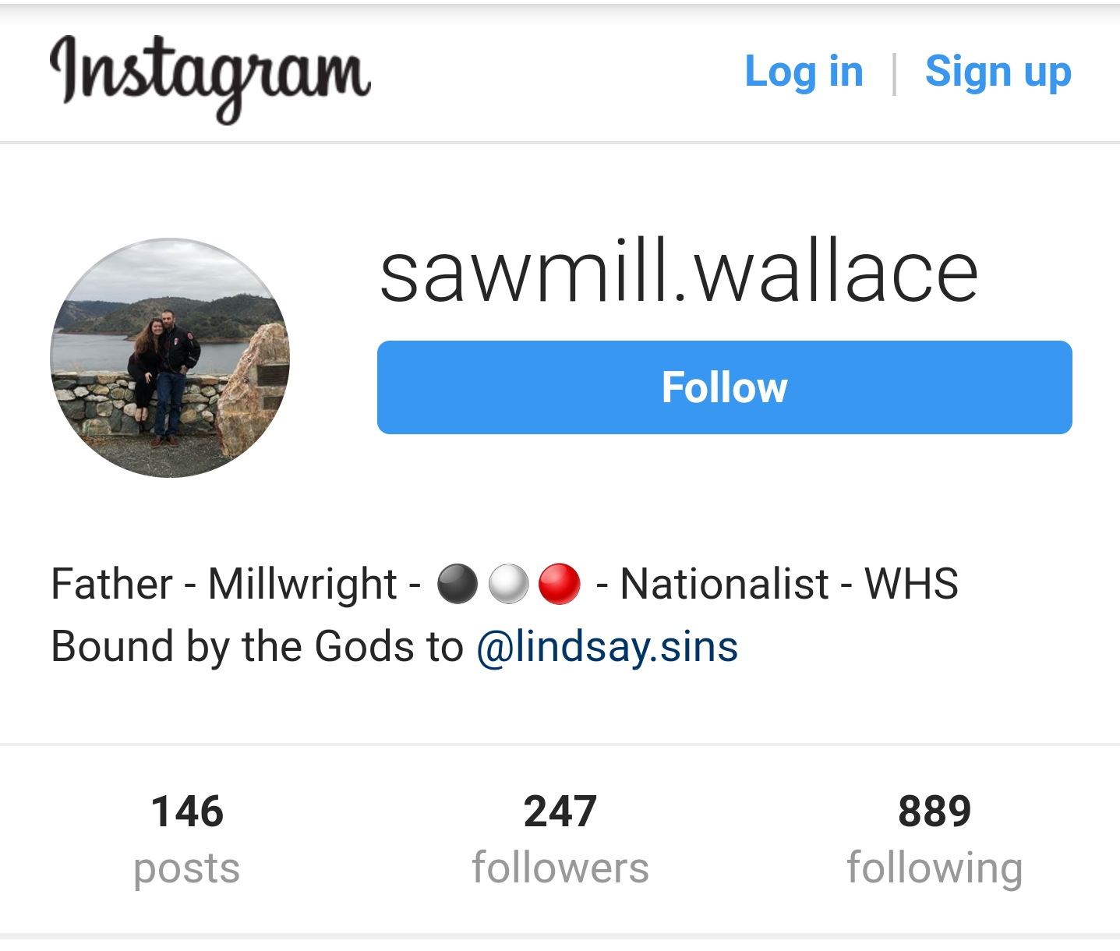
Task: Click the black circle emoji in bio
Action: (x=458, y=584)
